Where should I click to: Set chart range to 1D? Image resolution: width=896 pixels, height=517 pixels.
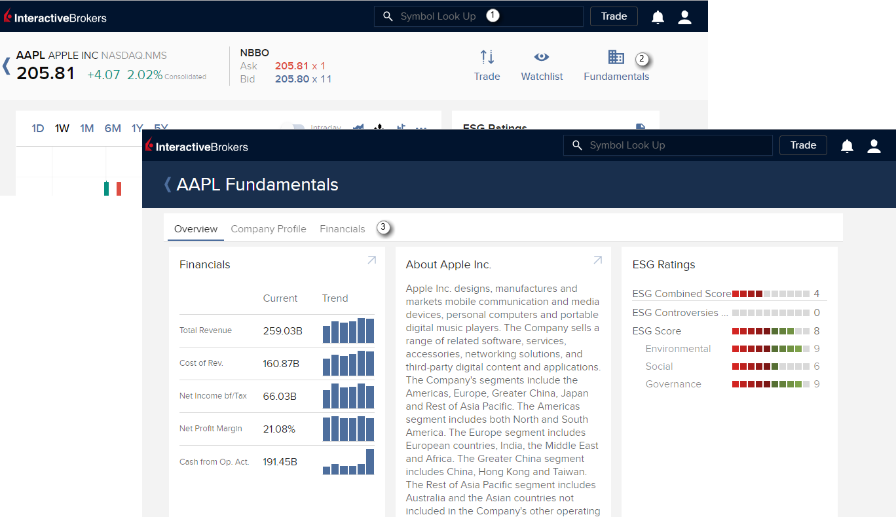point(38,128)
